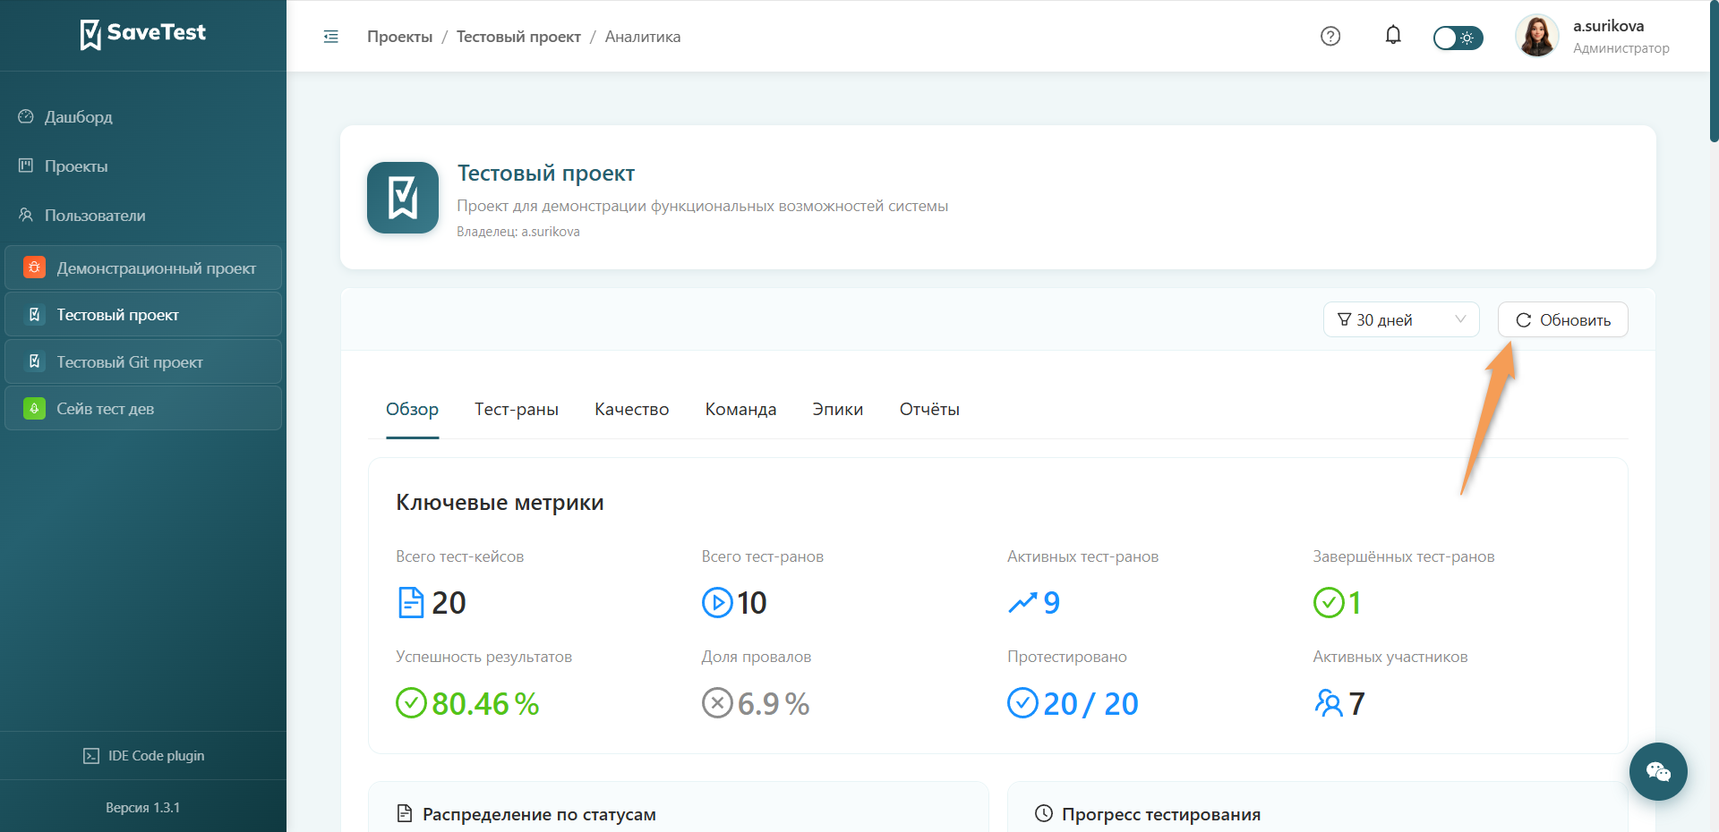Click the Прогресс тестирования clock icon
The image size is (1719, 832).
click(x=1043, y=813)
